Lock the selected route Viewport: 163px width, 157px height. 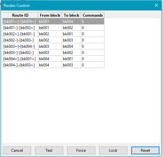click(113, 150)
